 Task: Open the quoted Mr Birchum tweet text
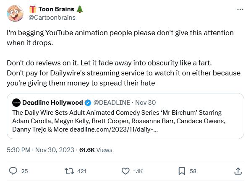(119, 121)
